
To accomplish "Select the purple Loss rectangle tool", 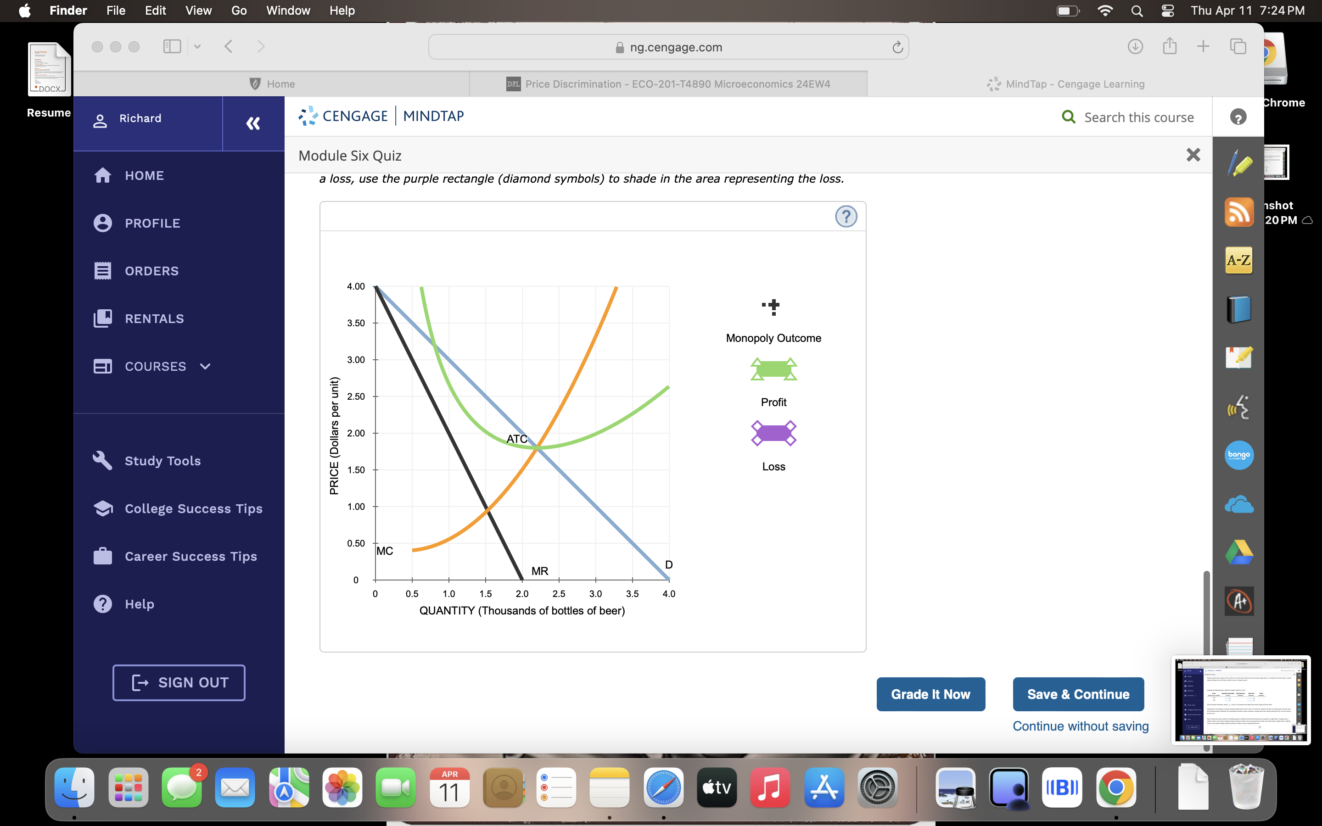I will (x=773, y=434).
